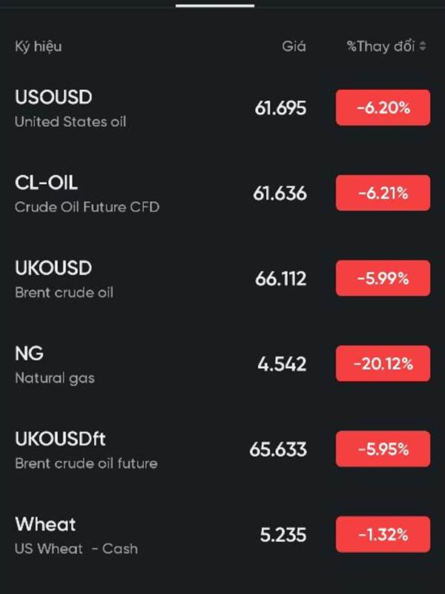The image size is (445, 594).
Task: Tap the -1.32% Wheat change badge
Action: point(383,535)
